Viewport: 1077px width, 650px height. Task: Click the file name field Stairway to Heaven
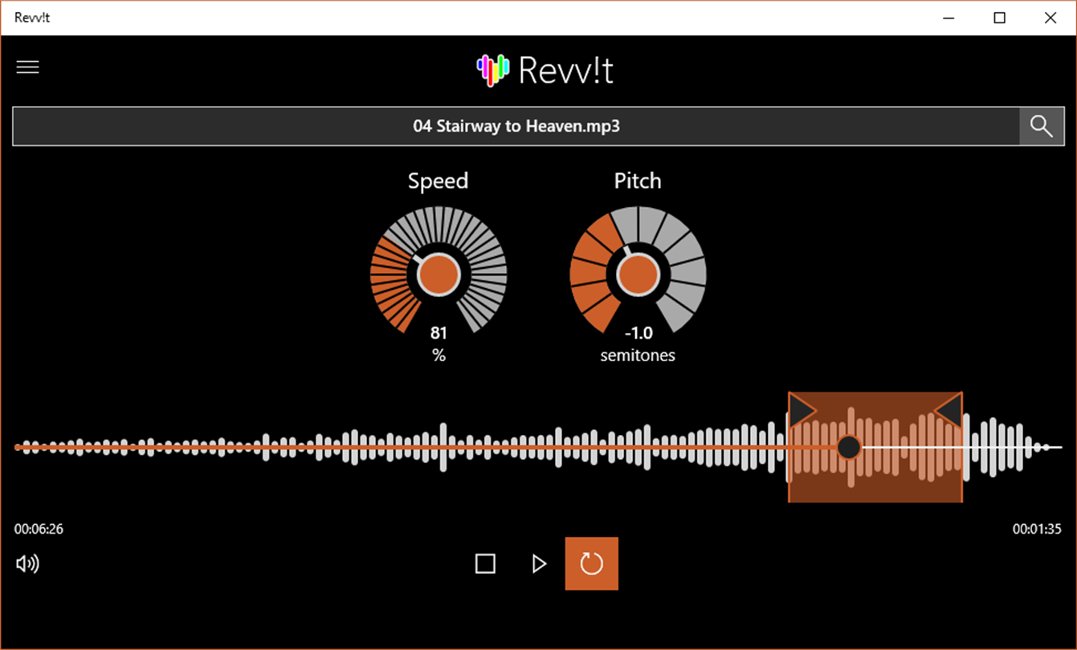(x=516, y=127)
